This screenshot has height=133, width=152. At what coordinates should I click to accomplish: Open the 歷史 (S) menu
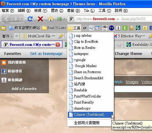point(57,11)
